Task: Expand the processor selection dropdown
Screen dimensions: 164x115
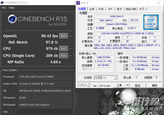Action: coord(116,78)
